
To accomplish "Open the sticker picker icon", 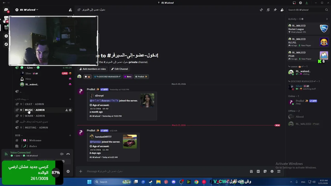I will [265, 171].
